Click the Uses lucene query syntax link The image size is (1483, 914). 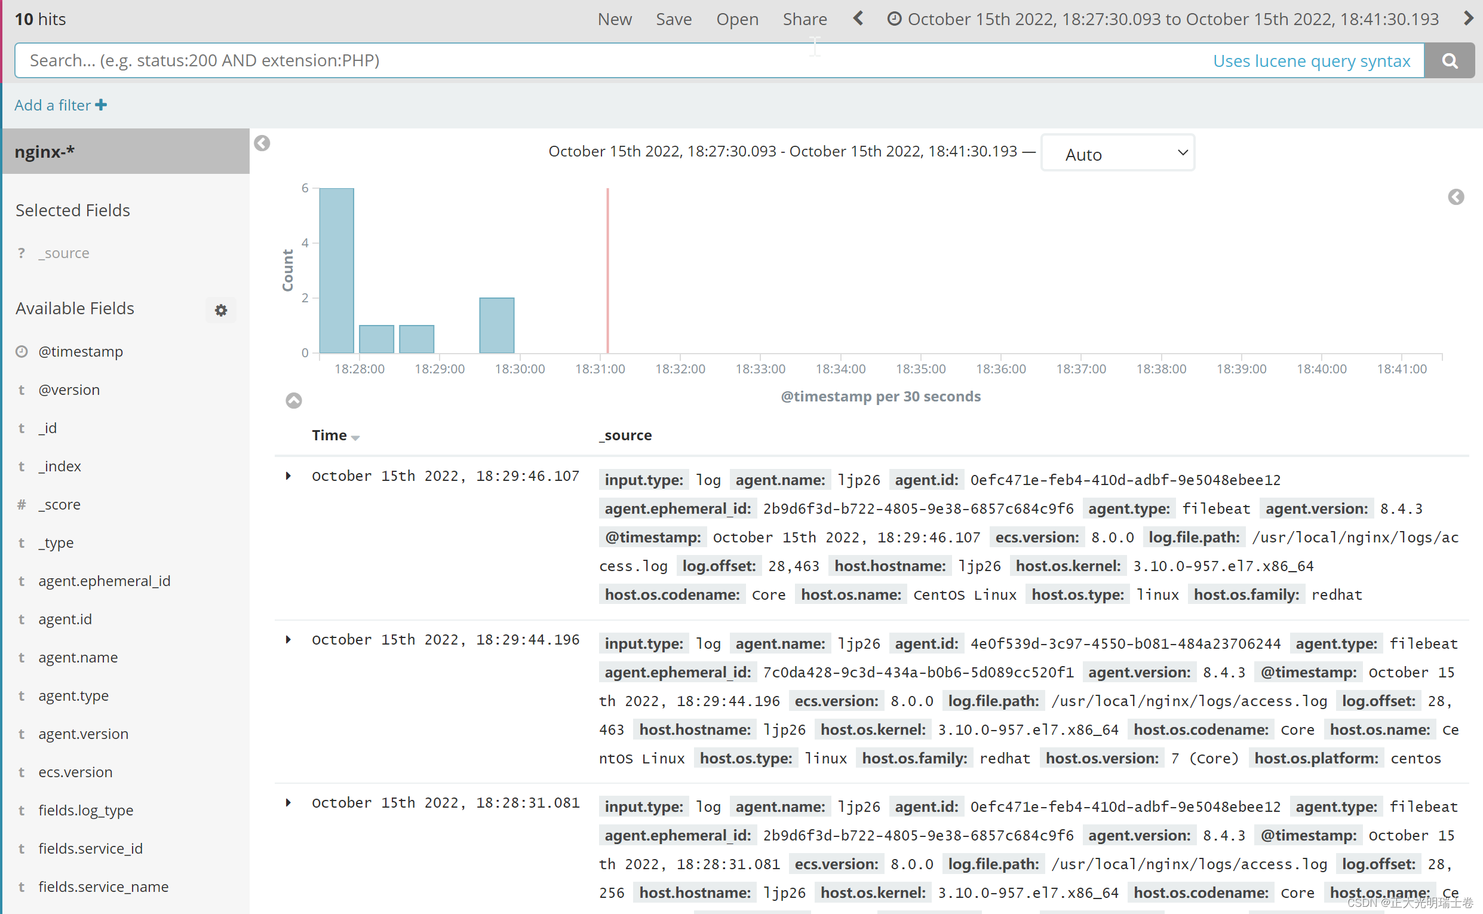pyautogui.click(x=1312, y=60)
